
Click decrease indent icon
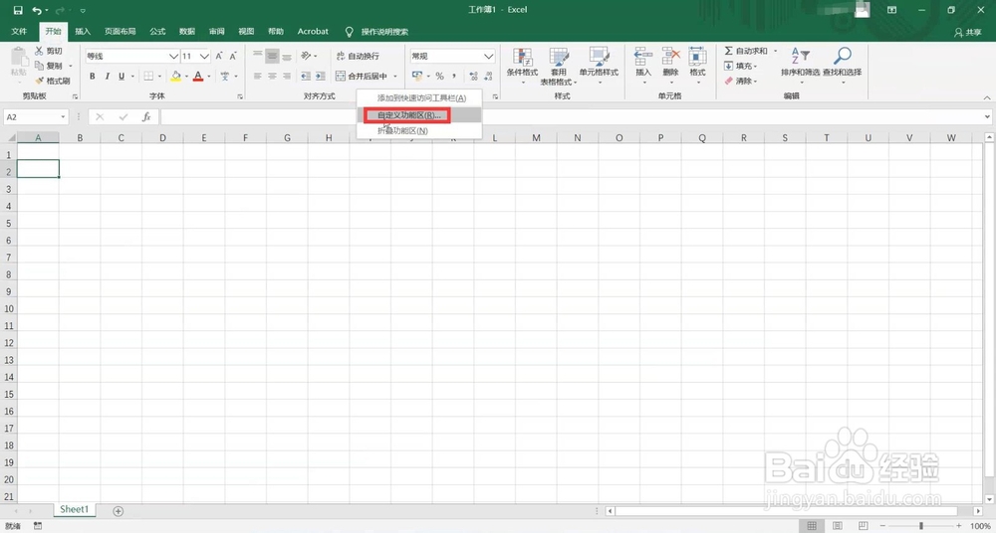point(306,77)
